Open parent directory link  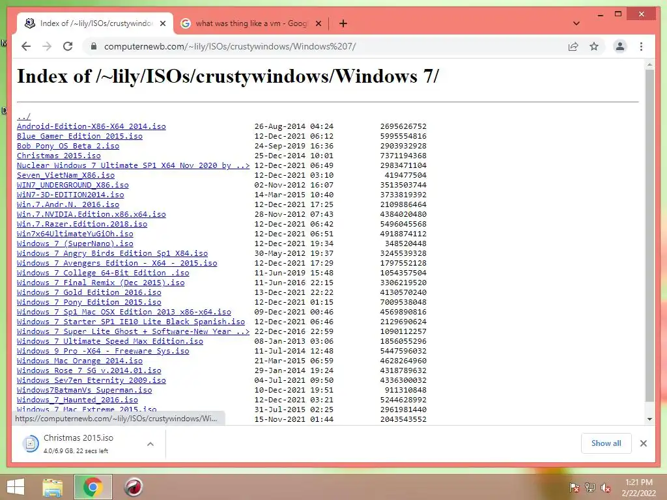click(24, 117)
